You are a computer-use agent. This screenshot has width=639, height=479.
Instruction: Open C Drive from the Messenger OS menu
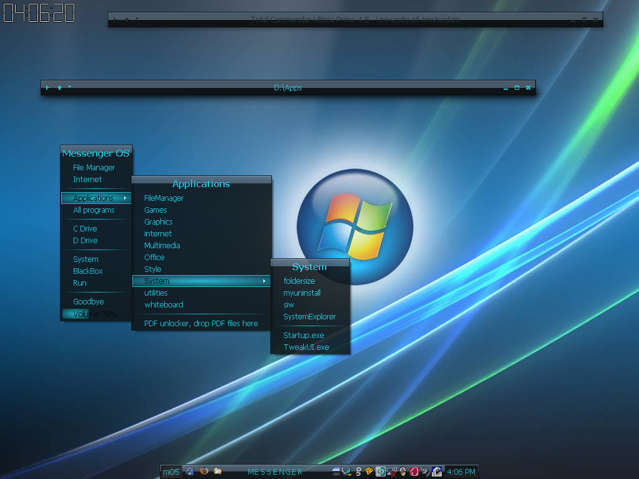85,228
